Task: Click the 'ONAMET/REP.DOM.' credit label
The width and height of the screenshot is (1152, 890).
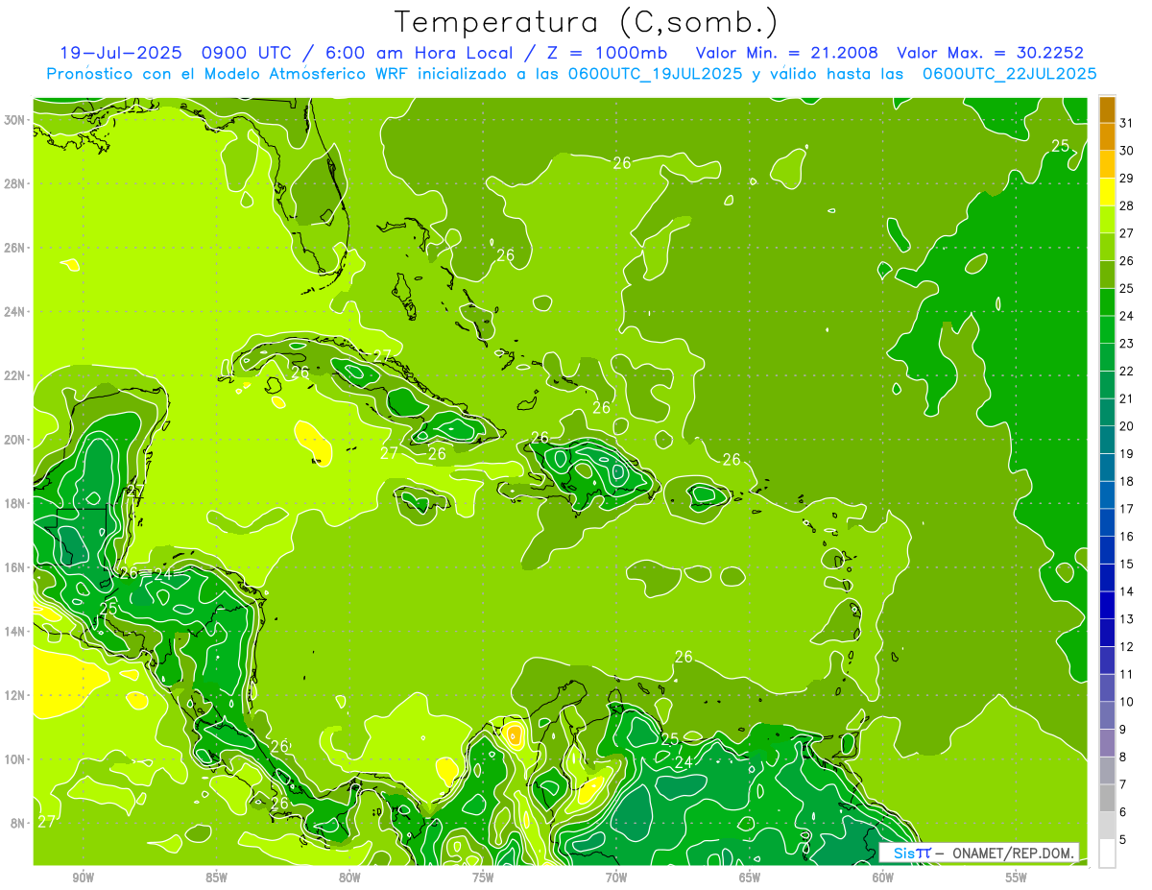Action: pos(1013,853)
